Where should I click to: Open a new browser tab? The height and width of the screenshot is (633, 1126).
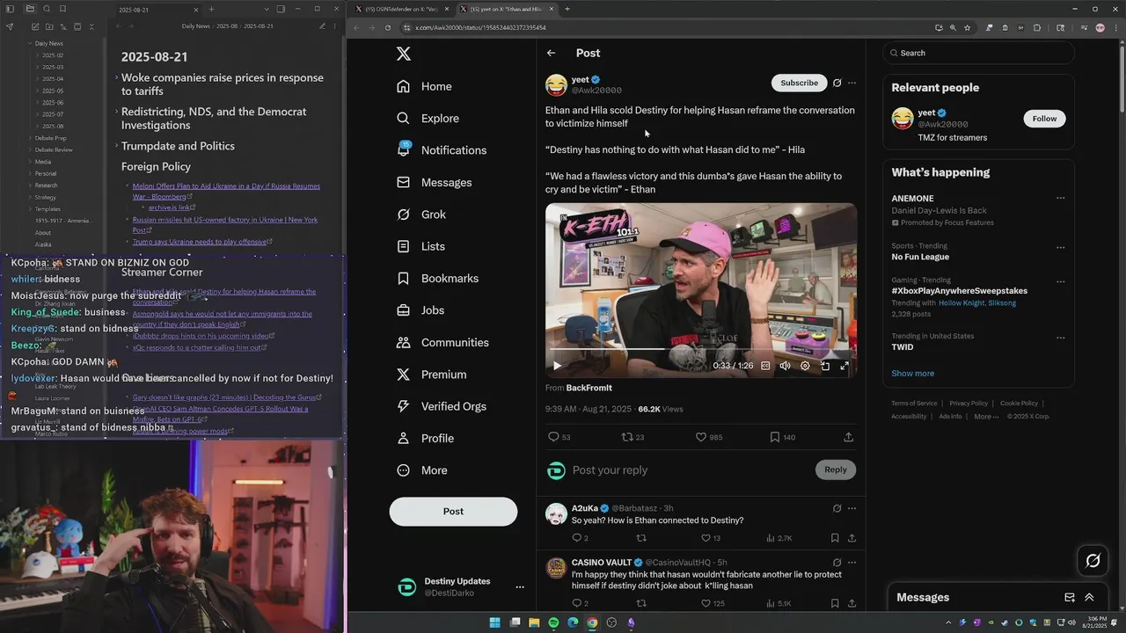(567, 9)
